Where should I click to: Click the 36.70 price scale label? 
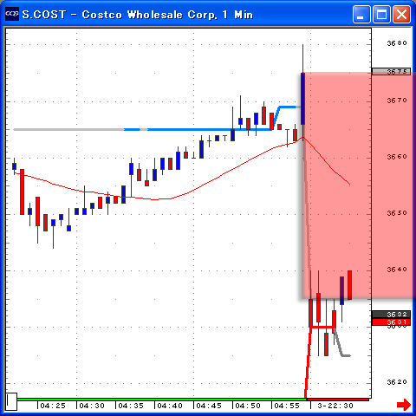click(x=397, y=101)
